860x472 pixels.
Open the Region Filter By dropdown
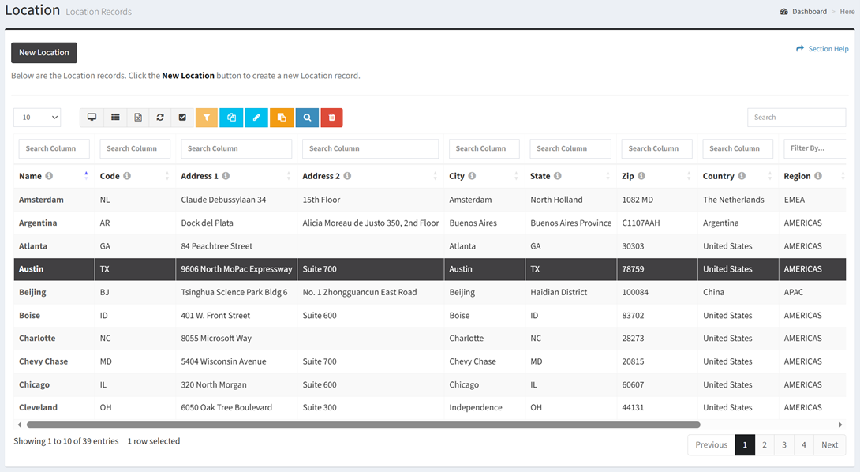point(813,148)
